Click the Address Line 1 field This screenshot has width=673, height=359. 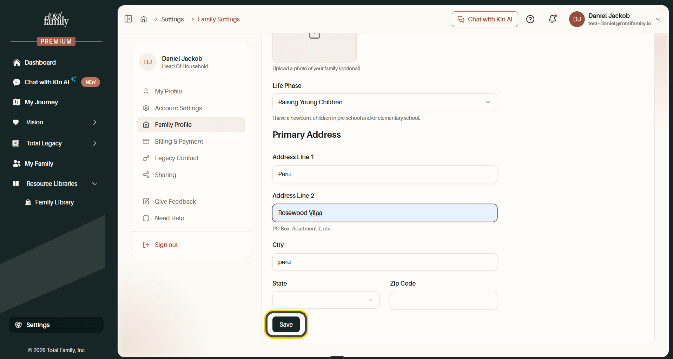click(x=385, y=174)
